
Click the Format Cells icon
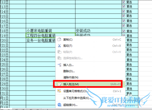tap(59, 91)
